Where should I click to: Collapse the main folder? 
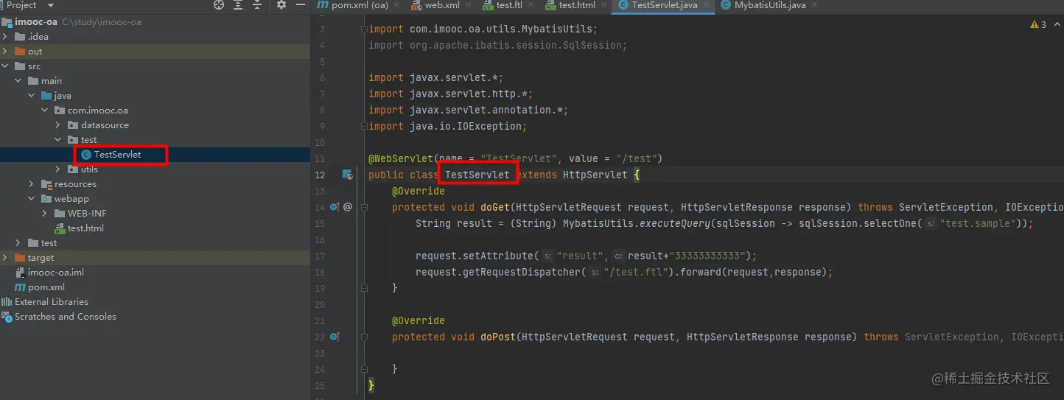(x=19, y=81)
